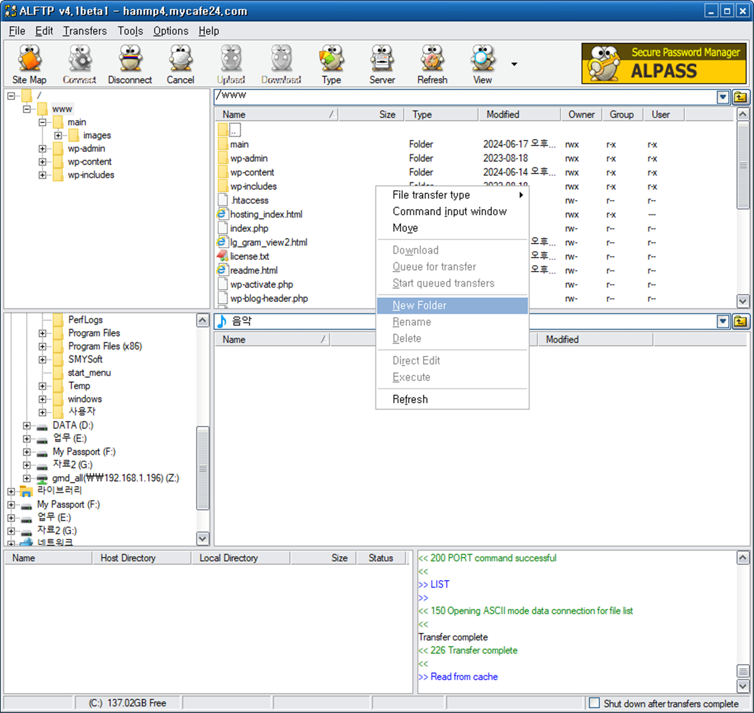The height and width of the screenshot is (713, 754).
Task: Click the grayed Download toolbar icon
Action: (281, 64)
